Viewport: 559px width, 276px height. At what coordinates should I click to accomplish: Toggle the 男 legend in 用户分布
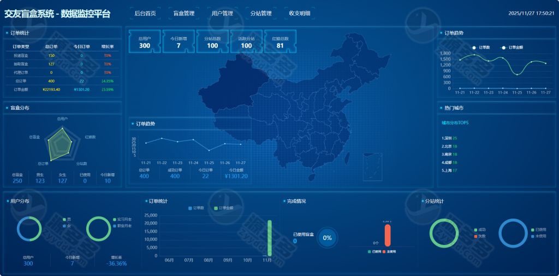pyautogui.click(x=66, y=219)
